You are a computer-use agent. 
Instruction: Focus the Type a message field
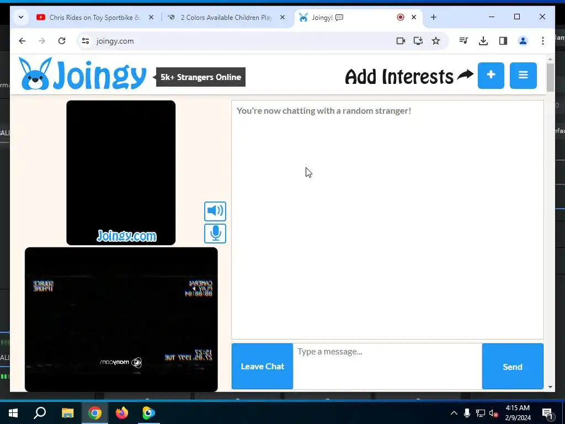pyautogui.click(x=387, y=367)
